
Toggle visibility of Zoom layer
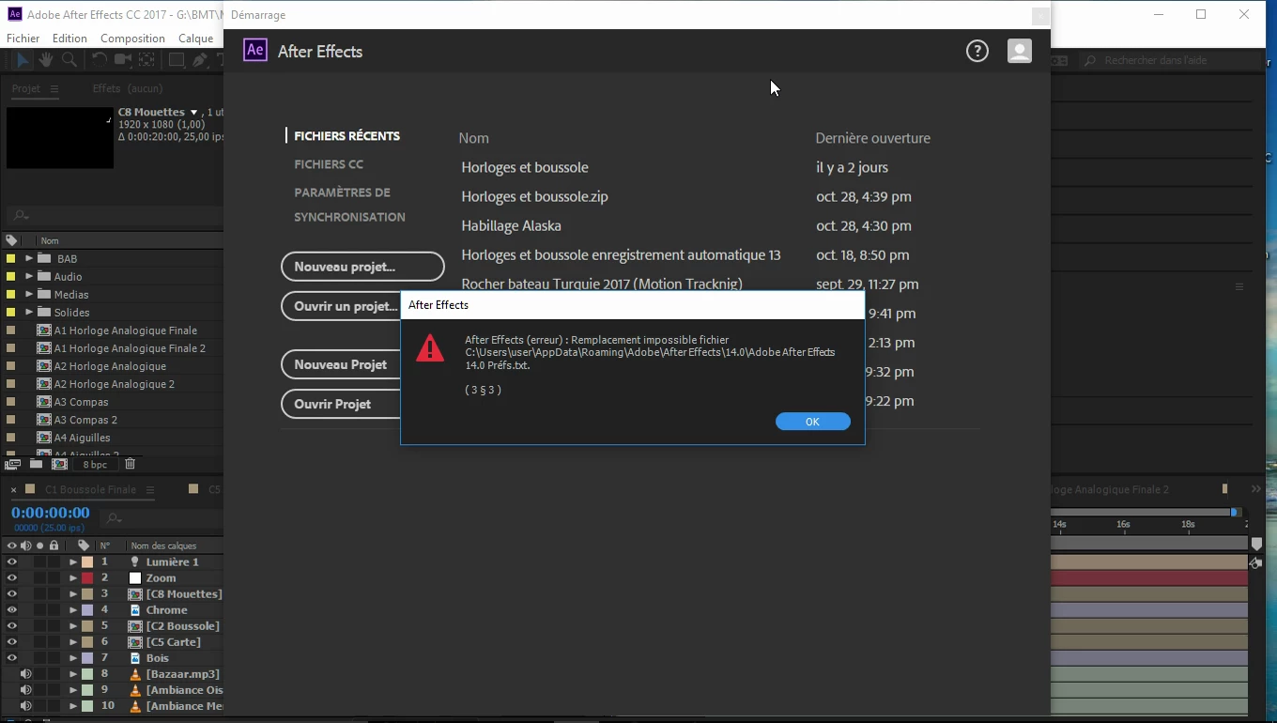click(12, 577)
